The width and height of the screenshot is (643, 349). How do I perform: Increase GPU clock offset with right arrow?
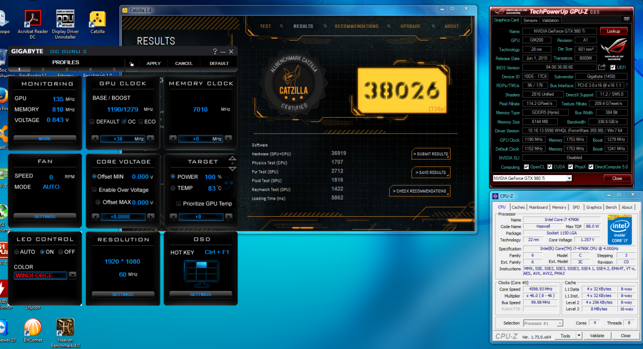[x=151, y=139]
